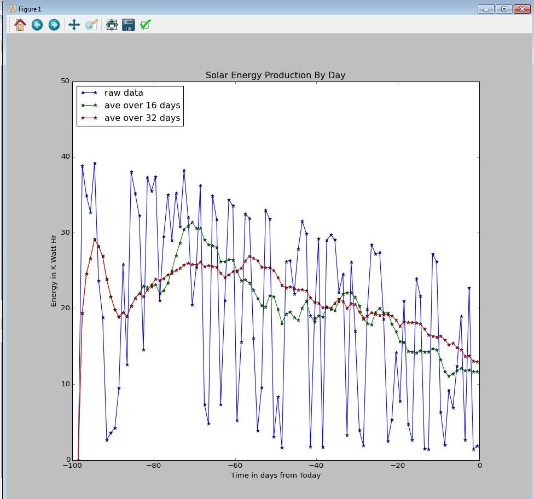Open configure subplots dialog
The image size is (534, 499).
click(x=112, y=25)
